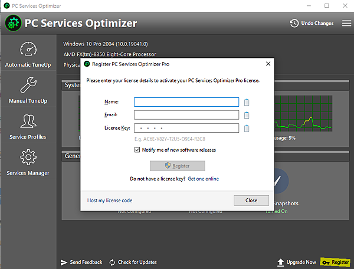Screen dimensions: 354x269
Task: Click the Register key icon in footer
Action: tap(326, 263)
